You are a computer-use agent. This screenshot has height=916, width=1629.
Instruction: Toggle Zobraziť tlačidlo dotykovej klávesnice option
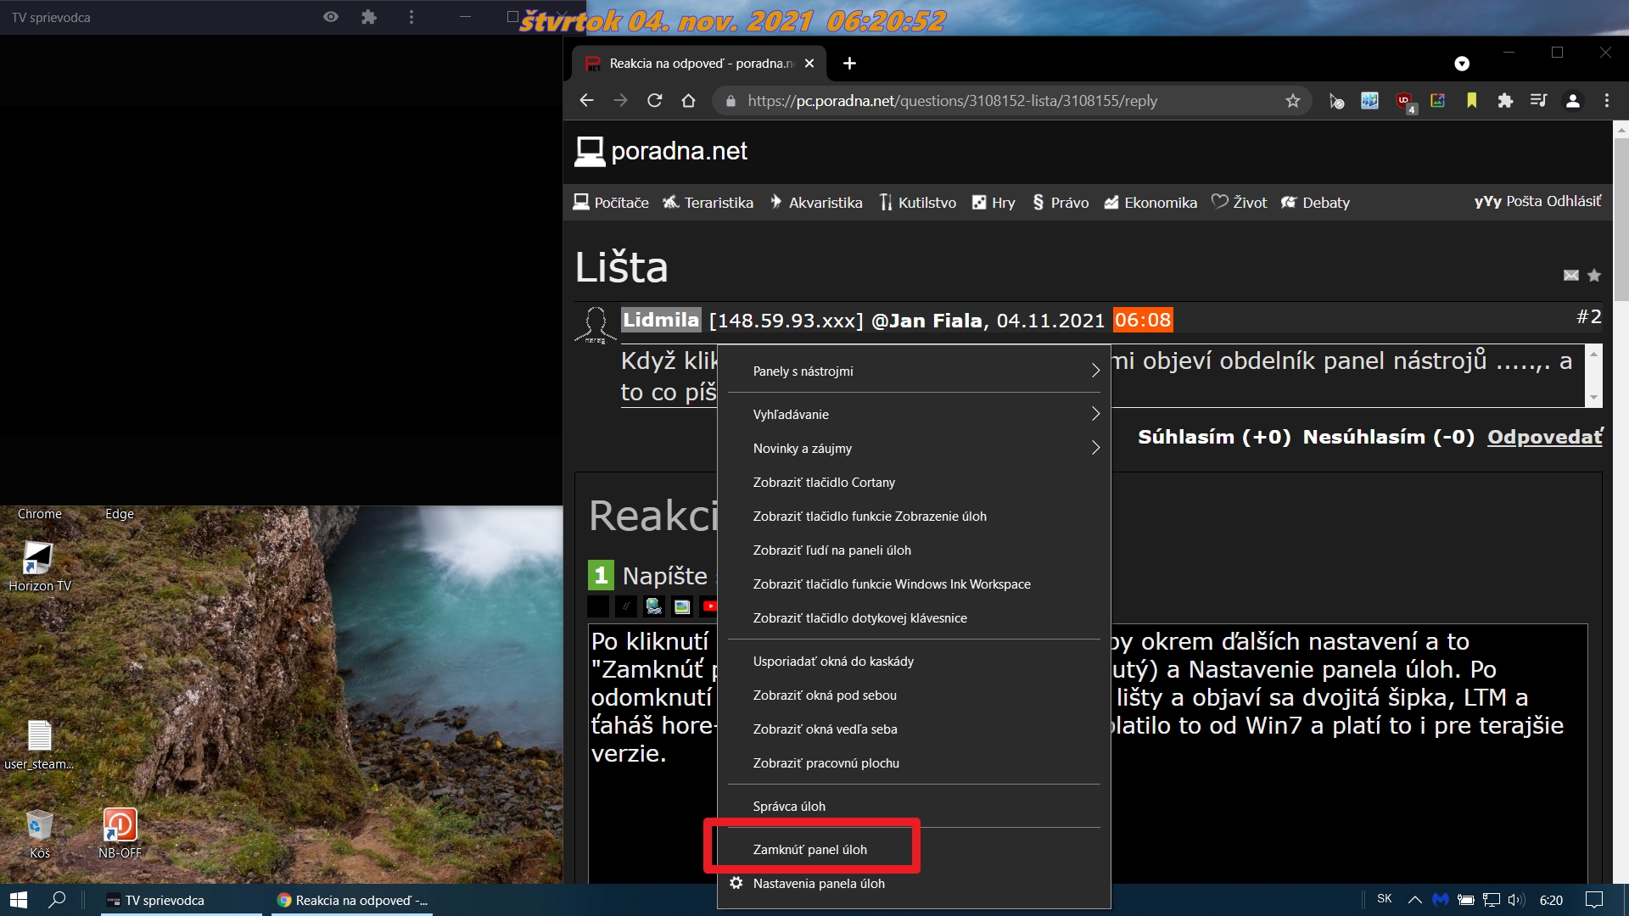[859, 618]
